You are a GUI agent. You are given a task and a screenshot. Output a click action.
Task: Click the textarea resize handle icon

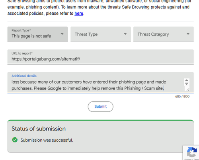click(187, 89)
